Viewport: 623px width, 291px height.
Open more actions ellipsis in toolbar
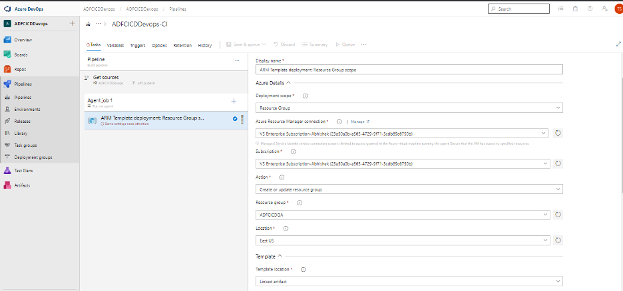[363, 45]
